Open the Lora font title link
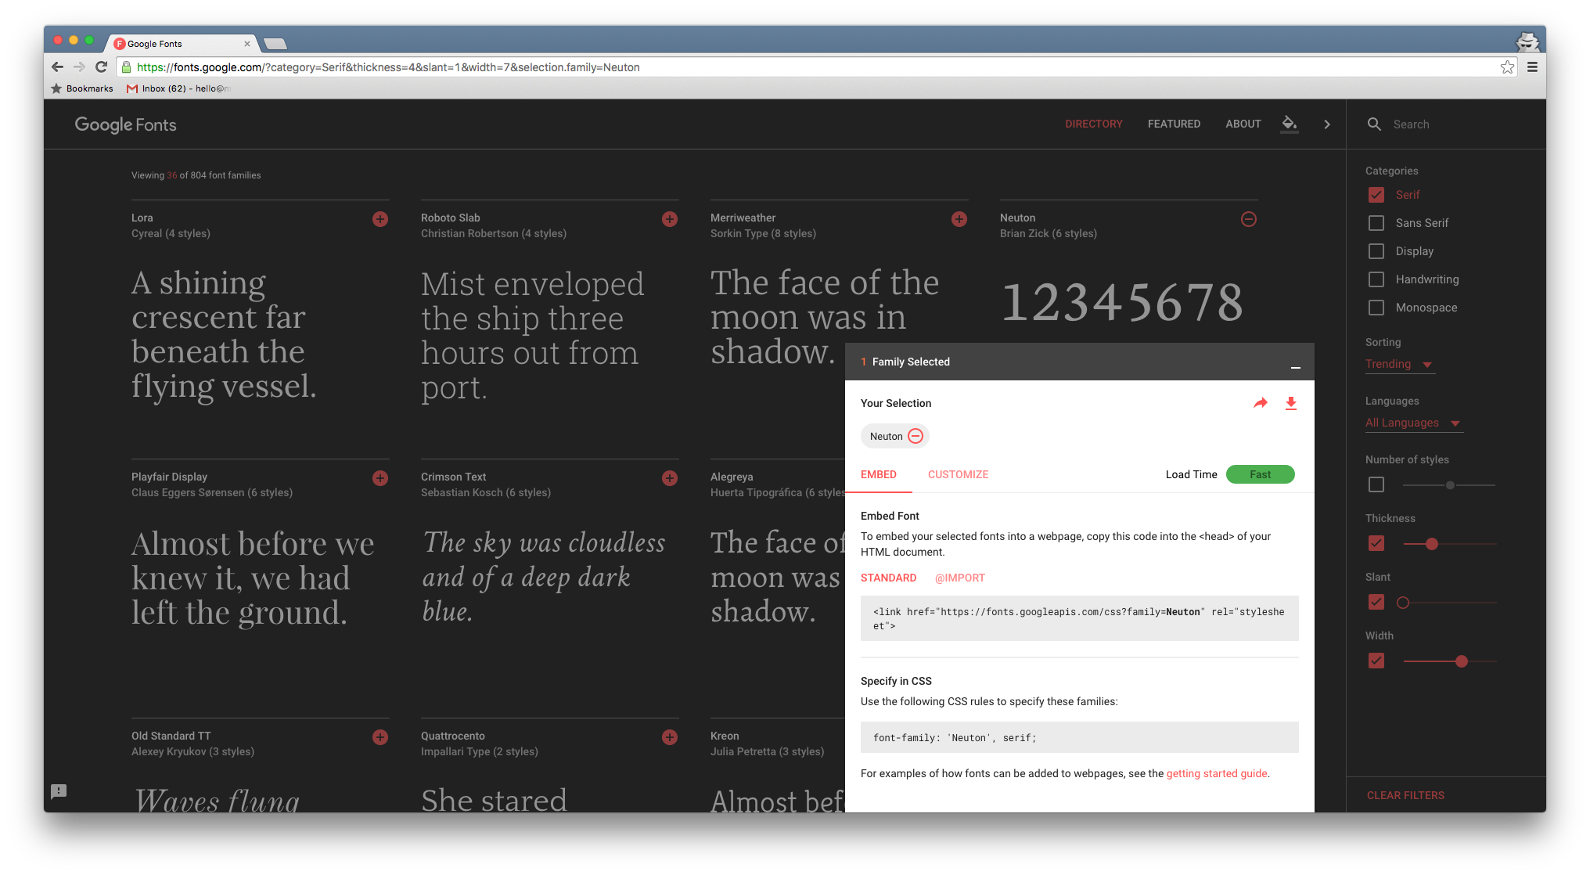 point(142,218)
